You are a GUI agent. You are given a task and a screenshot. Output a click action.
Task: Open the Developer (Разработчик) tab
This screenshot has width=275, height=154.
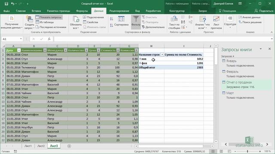click(153, 11)
